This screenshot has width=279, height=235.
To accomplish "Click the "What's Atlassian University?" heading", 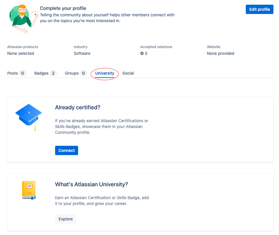I will (92, 184).
